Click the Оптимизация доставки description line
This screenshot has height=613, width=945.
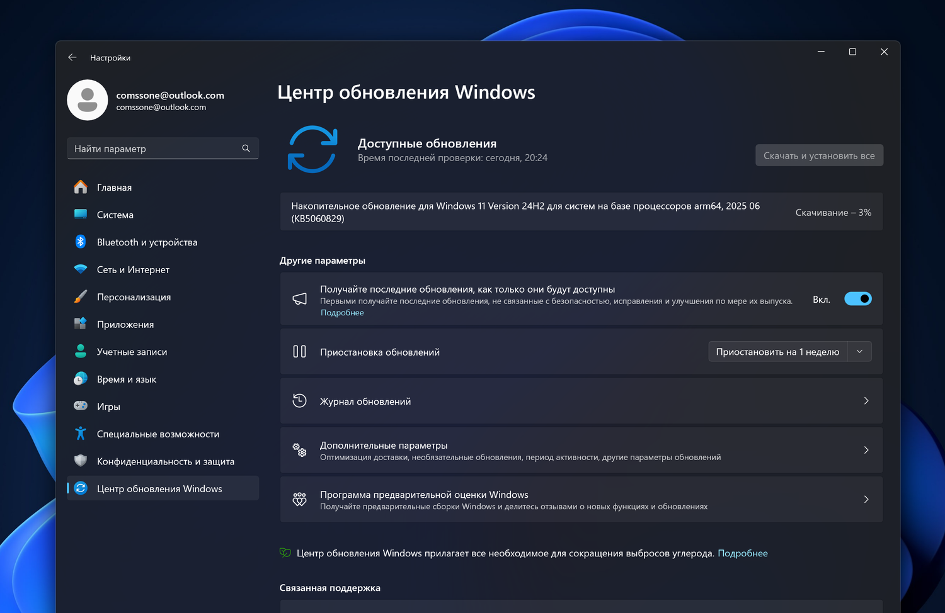520,458
